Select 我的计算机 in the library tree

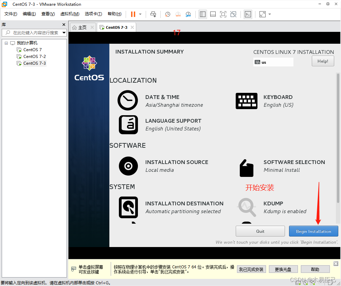tap(27, 43)
